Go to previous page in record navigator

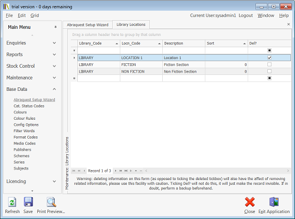(x=79, y=171)
